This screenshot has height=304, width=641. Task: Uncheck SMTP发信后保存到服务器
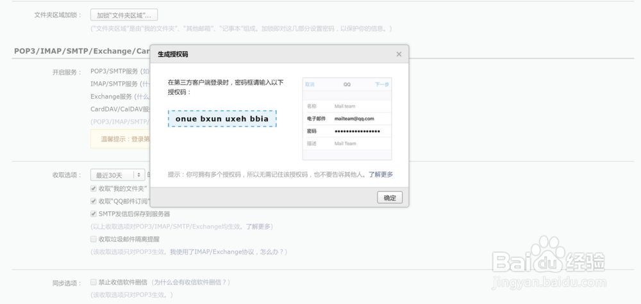[x=94, y=214]
